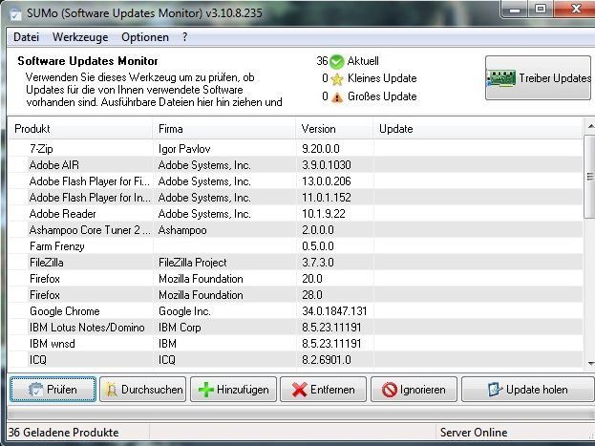Click the 'Server Online' status text
This screenshot has height=446, width=595.
[x=474, y=433]
